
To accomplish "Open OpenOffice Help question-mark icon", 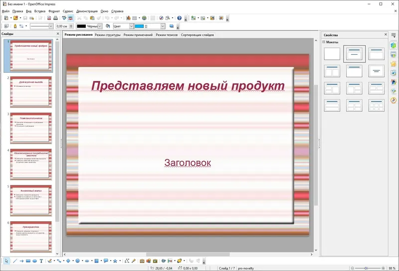I will point(180,18).
